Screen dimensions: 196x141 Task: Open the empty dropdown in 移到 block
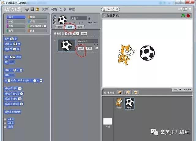[x=12, y=75]
